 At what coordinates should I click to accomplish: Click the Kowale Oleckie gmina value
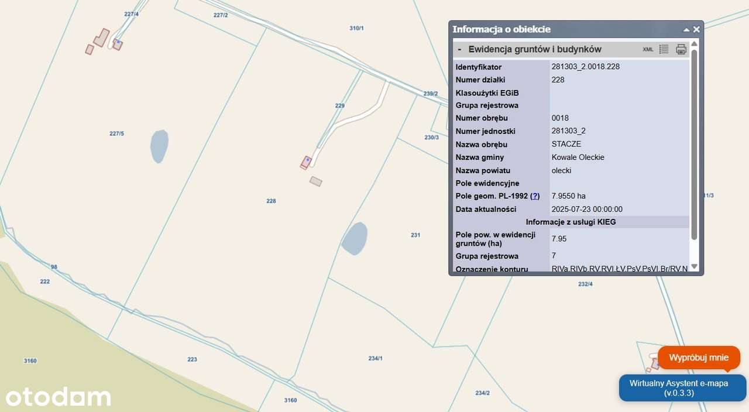click(x=578, y=157)
